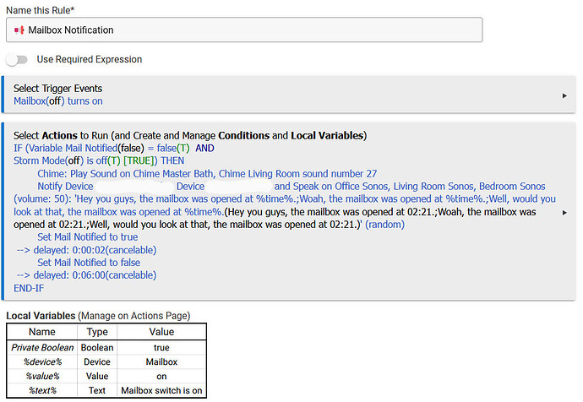Click the 'Type' column header in the variables table
This screenshot has width=583, height=402.
(97, 332)
